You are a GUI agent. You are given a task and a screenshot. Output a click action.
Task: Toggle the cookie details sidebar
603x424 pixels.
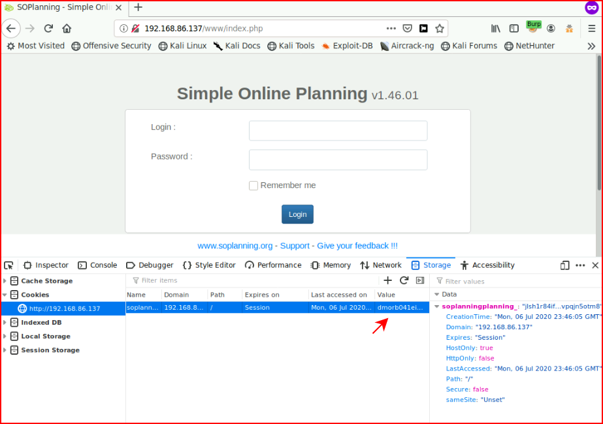(x=420, y=281)
